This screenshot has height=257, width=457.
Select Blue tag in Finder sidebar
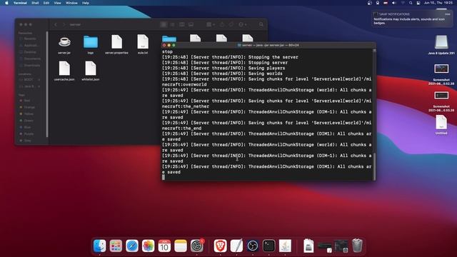26,127
